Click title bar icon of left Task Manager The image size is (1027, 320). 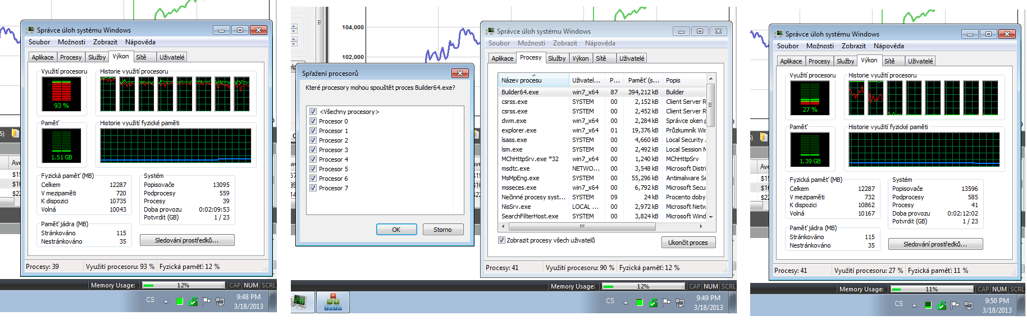click(31, 30)
